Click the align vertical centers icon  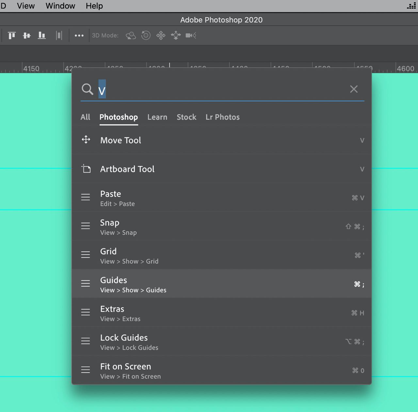tap(27, 35)
